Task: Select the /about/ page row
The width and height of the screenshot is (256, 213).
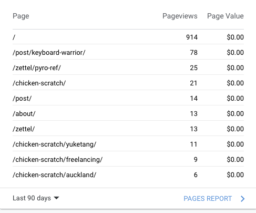Action: pyautogui.click(x=128, y=113)
